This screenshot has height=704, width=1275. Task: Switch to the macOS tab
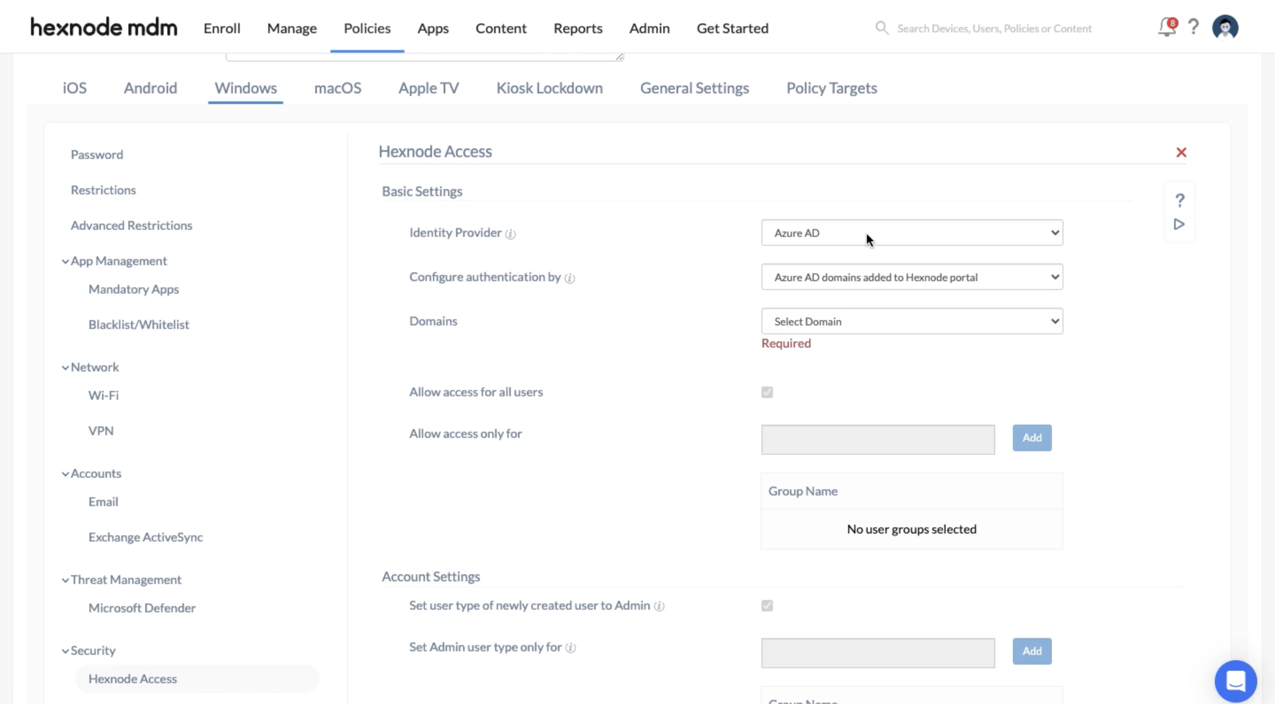coord(337,88)
